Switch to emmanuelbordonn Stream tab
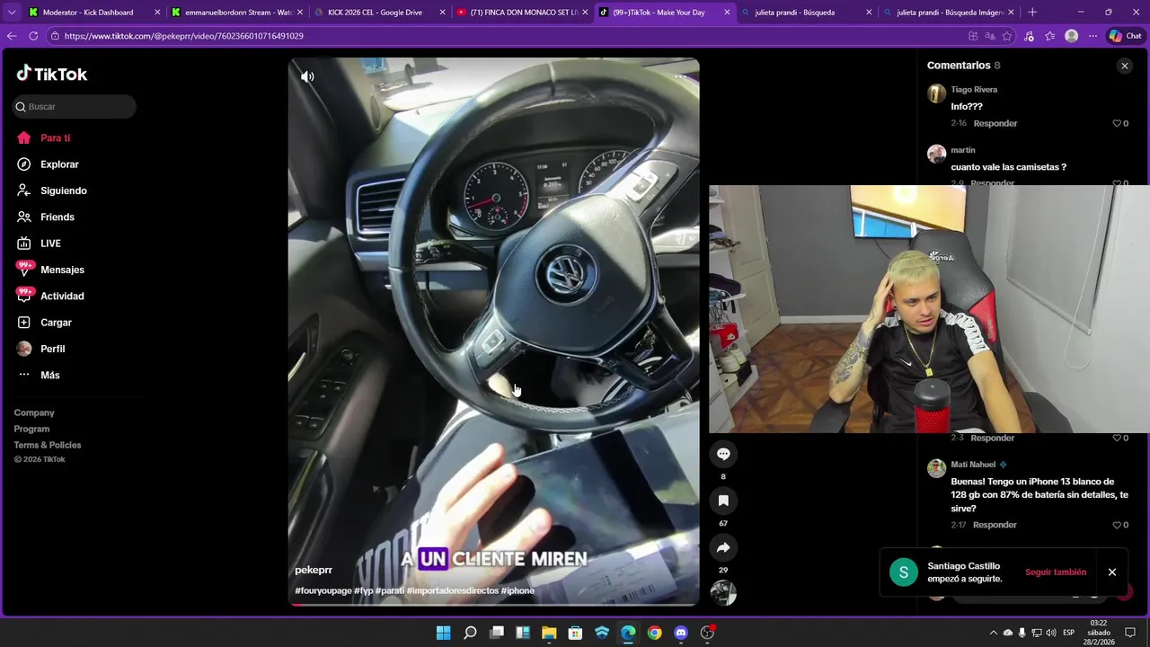1150x647 pixels. coord(237,13)
